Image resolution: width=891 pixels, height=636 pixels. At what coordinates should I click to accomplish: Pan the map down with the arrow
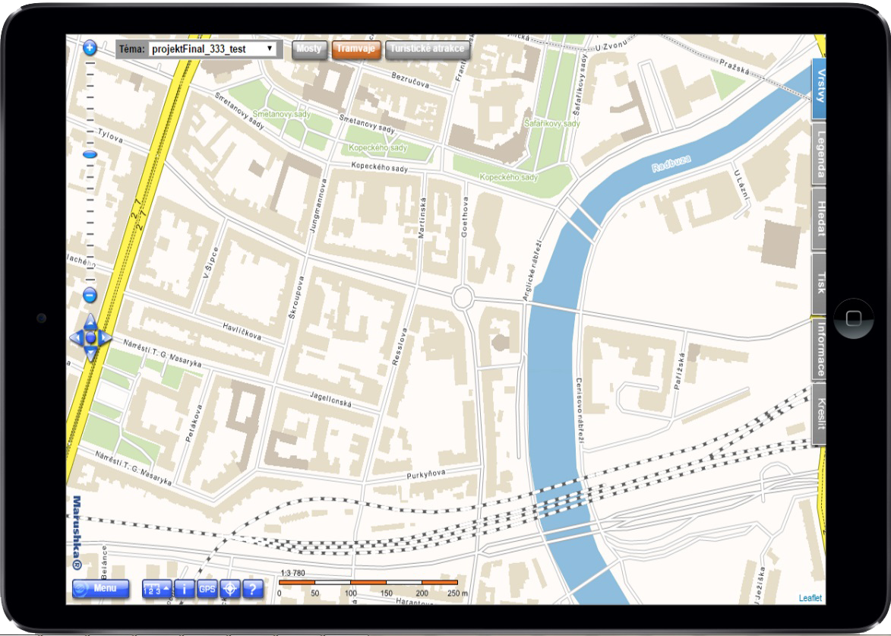(x=90, y=355)
